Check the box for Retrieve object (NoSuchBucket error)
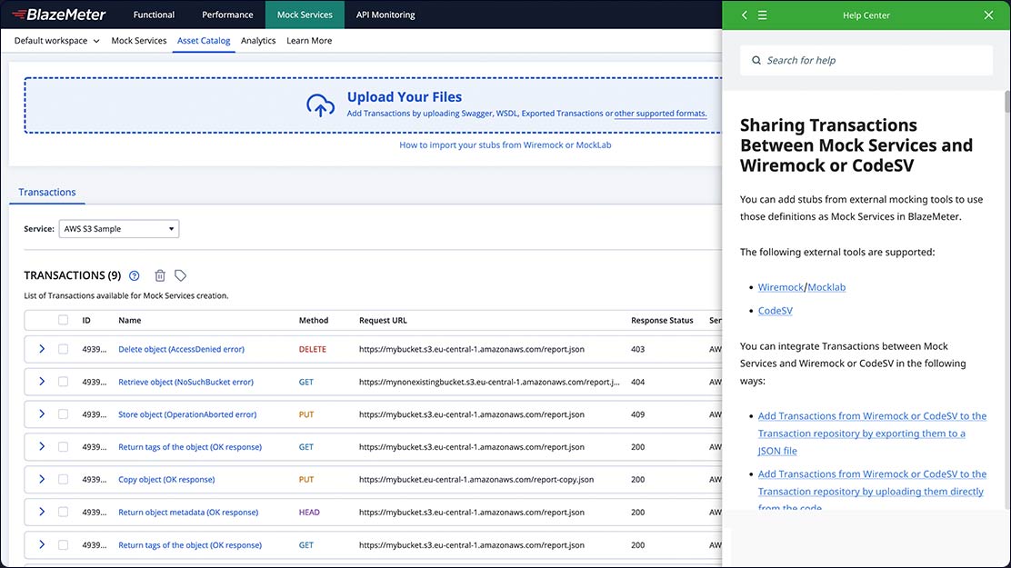 (64, 382)
